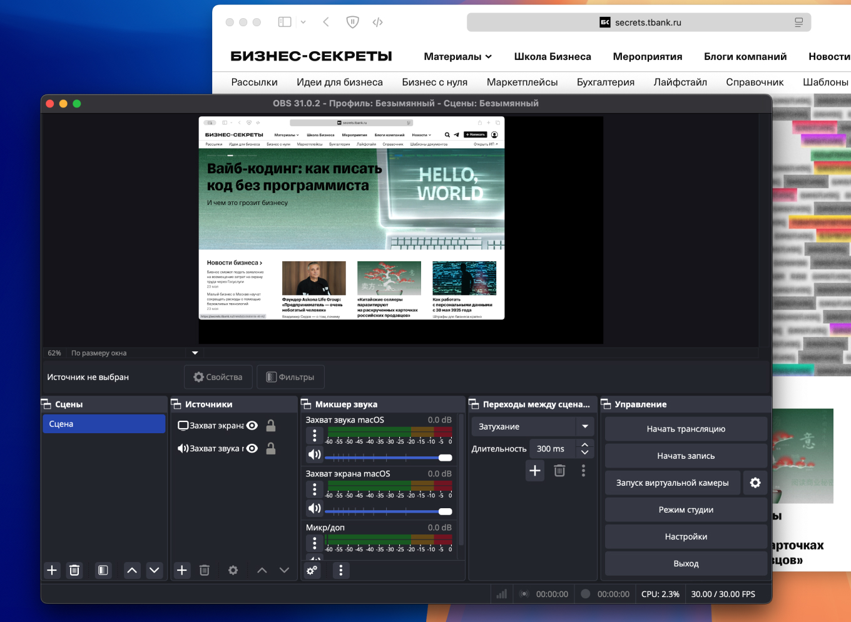Add a new source with the plus icon
This screenshot has width=851, height=622.
click(x=181, y=570)
